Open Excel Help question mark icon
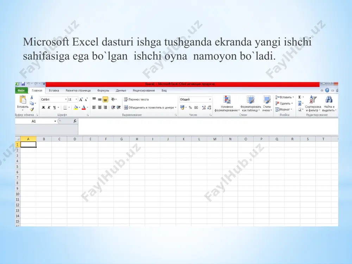The height and width of the screenshot is (264, 352). (x=327, y=90)
